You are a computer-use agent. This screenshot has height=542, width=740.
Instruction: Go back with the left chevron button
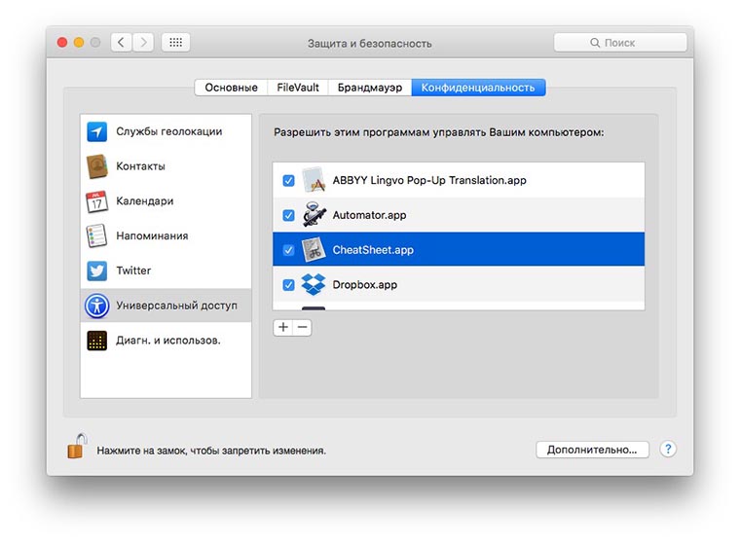[122, 43]
